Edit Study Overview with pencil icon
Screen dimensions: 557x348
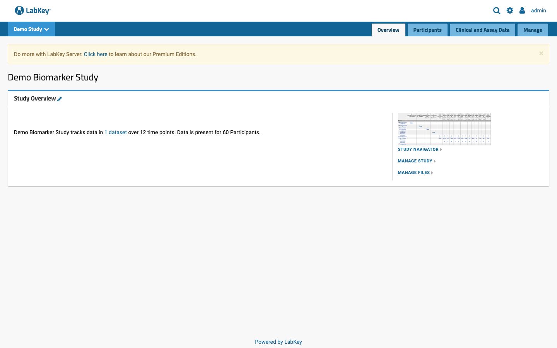pos(60,99)
